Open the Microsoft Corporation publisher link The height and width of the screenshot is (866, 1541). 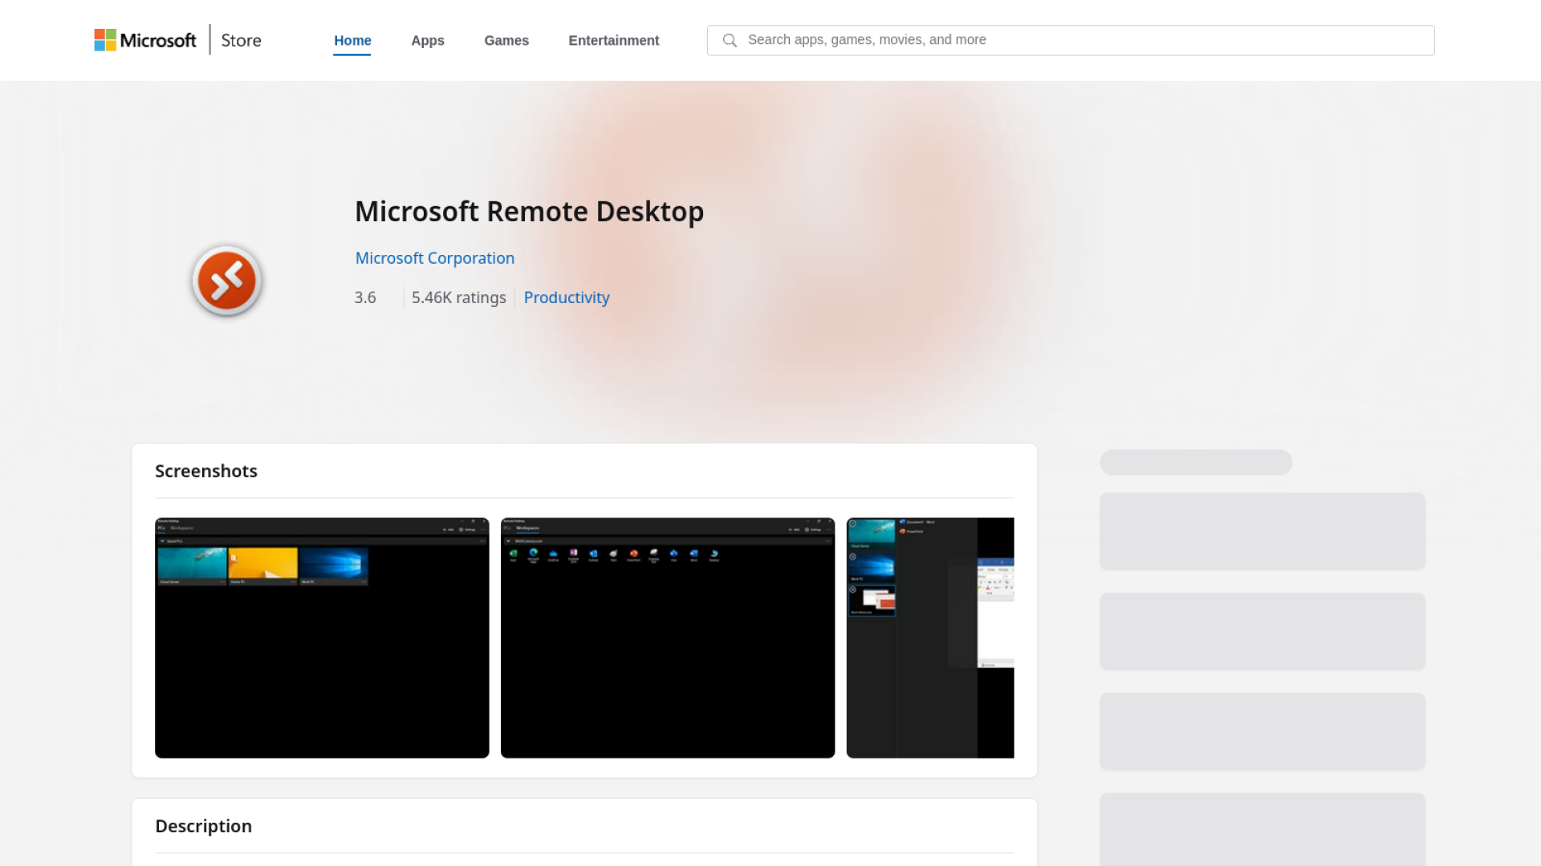(x=434, y=257)
